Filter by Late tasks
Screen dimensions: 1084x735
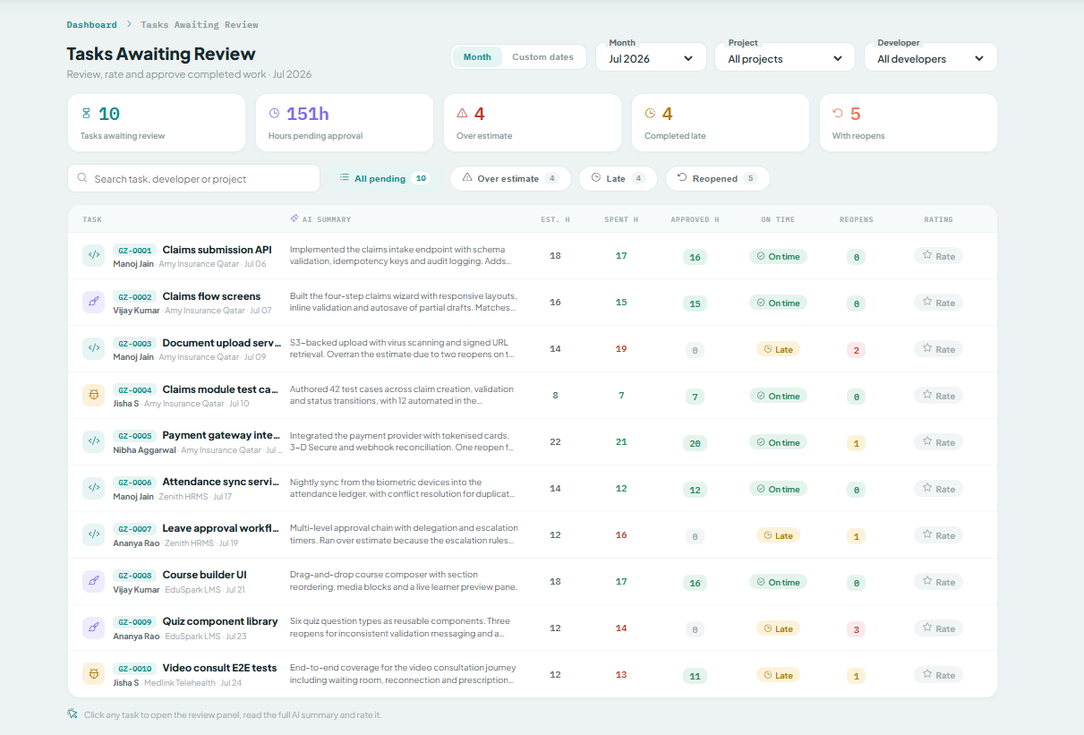point(618,178)
